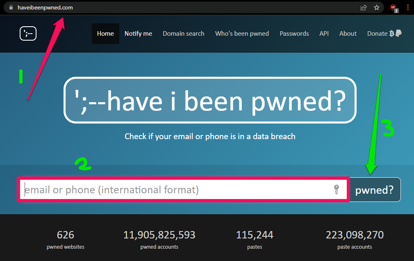
Task: Click the ';-- site logo in the navbar
Action: click(28, 34)
